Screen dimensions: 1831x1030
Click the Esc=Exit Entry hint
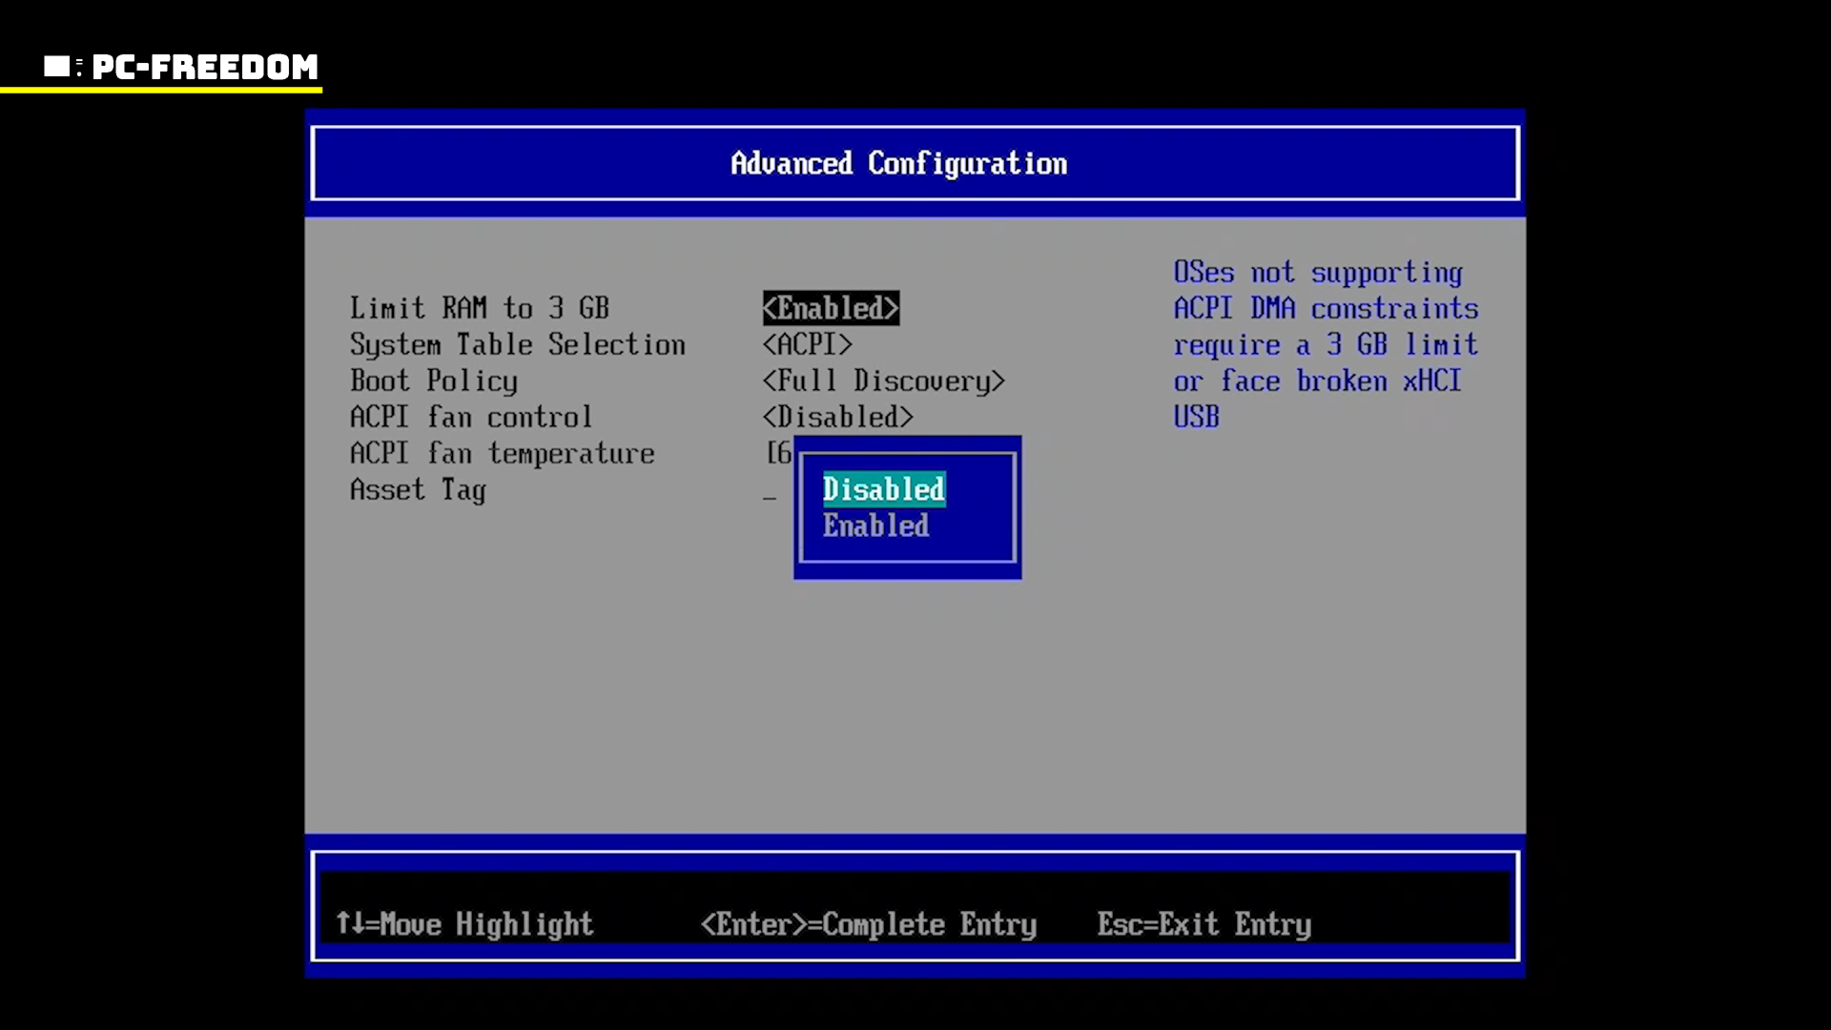1204,924
